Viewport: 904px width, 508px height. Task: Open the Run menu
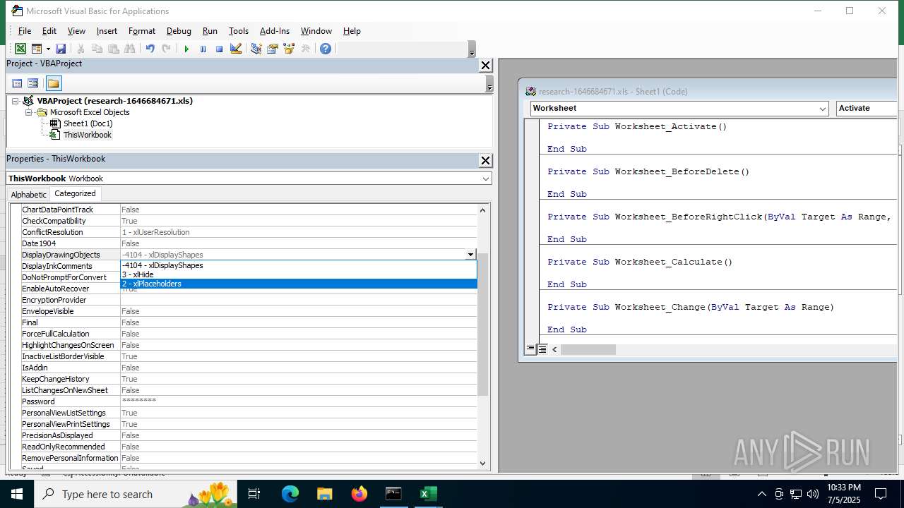click(210, 31)
